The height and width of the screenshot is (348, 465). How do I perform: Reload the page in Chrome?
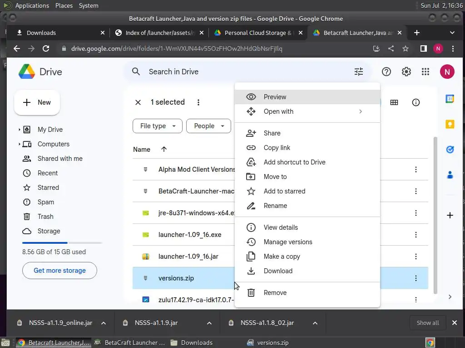click(x=46, y=48)
